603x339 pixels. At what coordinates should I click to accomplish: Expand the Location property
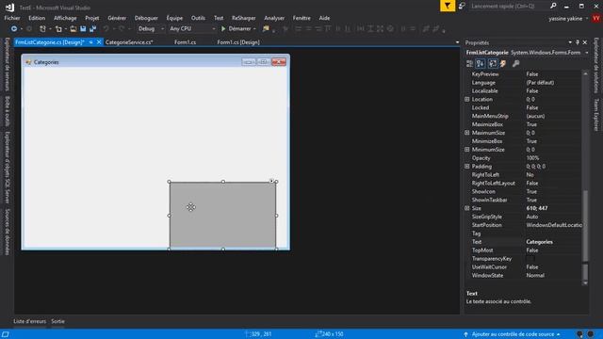pyautogui.click(x=467, y=99)
